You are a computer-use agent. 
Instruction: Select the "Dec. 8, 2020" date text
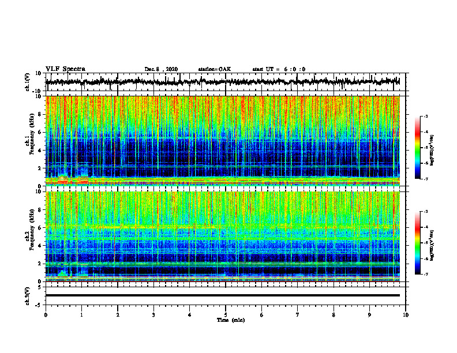pos(161,69)
